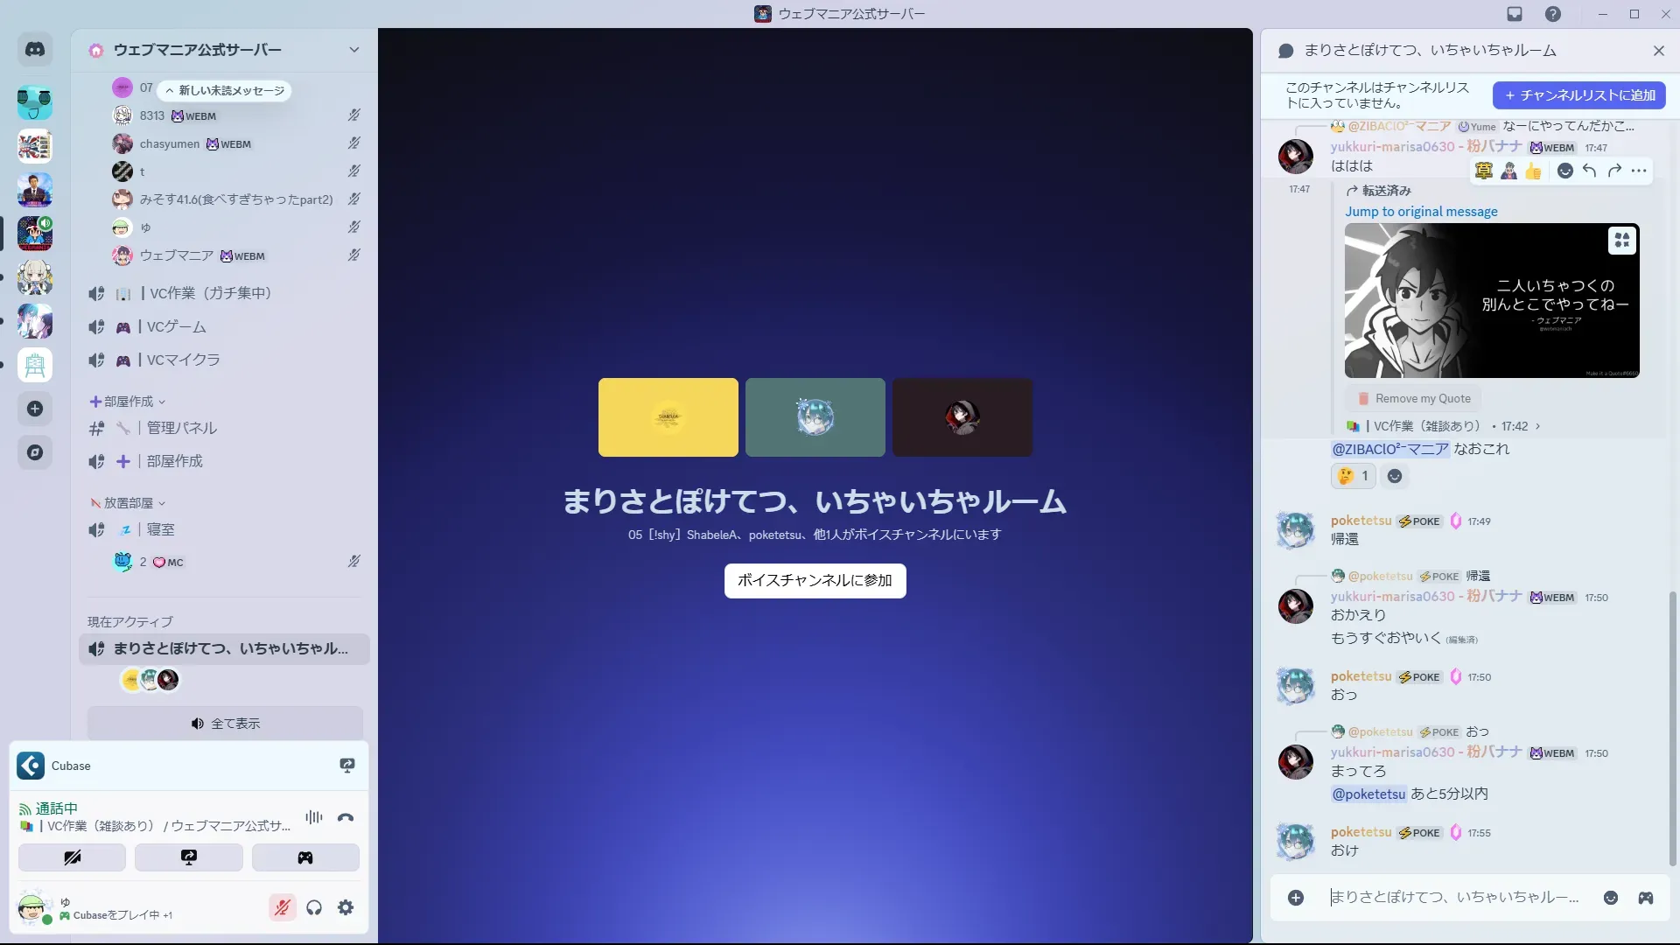Click the forward arrow on hovered message
Viewport: 1680px width, 945px height.
pos(1614,171)
